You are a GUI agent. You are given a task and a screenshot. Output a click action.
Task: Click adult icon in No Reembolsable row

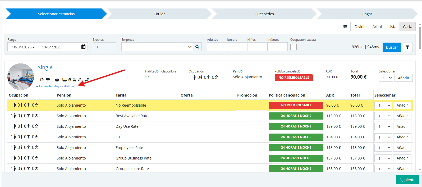15,105
